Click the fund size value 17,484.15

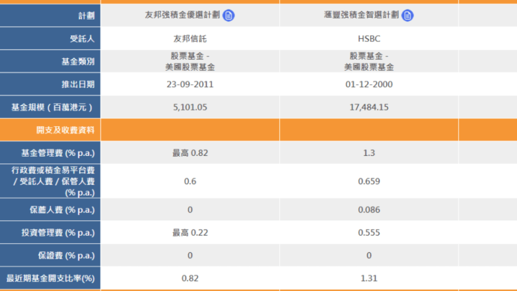tap(369, 107)
